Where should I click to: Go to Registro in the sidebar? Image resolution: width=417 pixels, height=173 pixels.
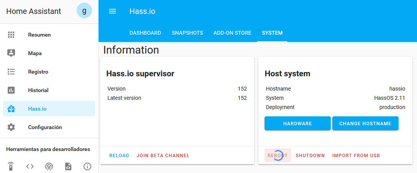tap(49, 72)
